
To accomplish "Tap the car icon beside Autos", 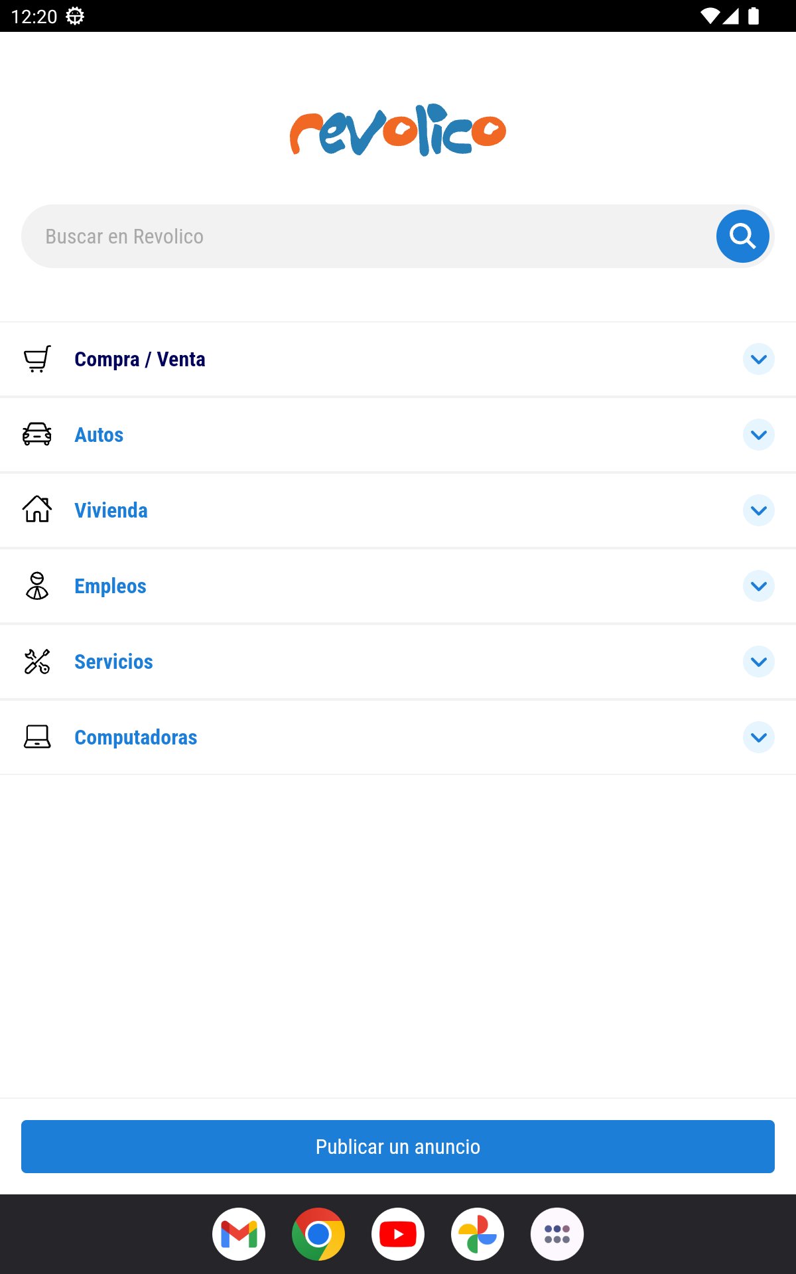I will click(37, 435).
